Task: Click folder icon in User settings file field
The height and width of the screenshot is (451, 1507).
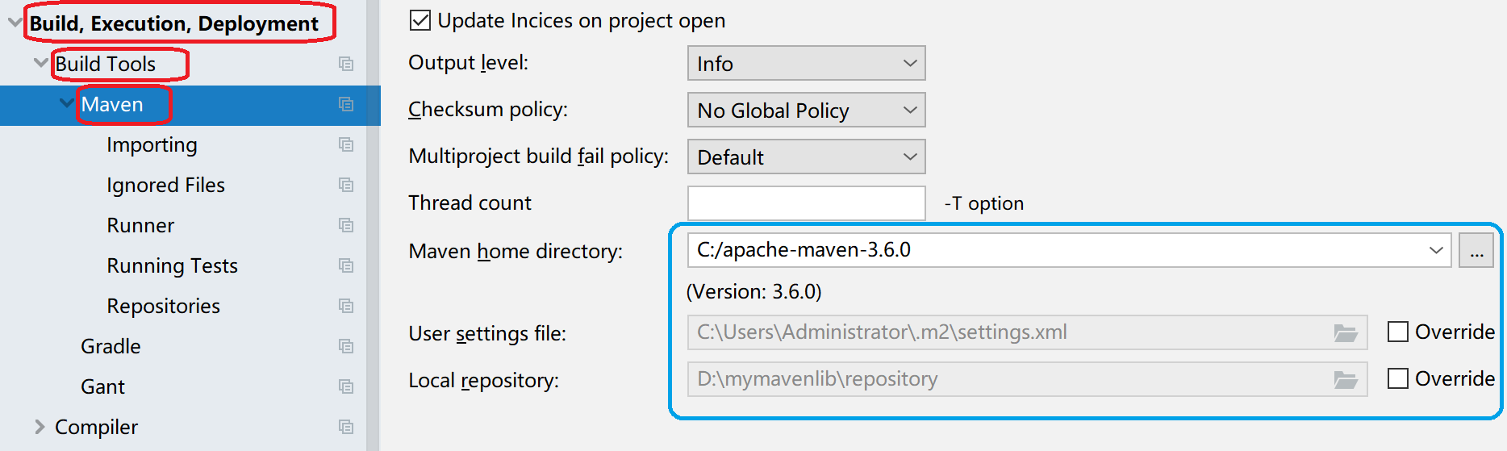Action: pyautogui.click(x=1345, y=332)
